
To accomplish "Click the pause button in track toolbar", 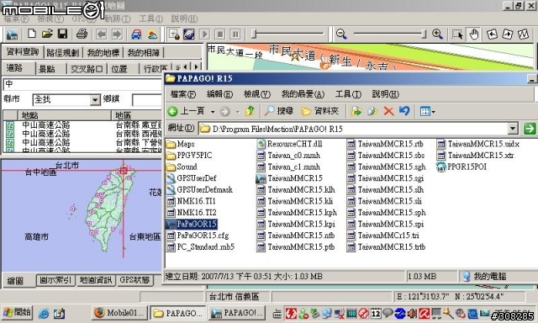I will click(235, 34).
